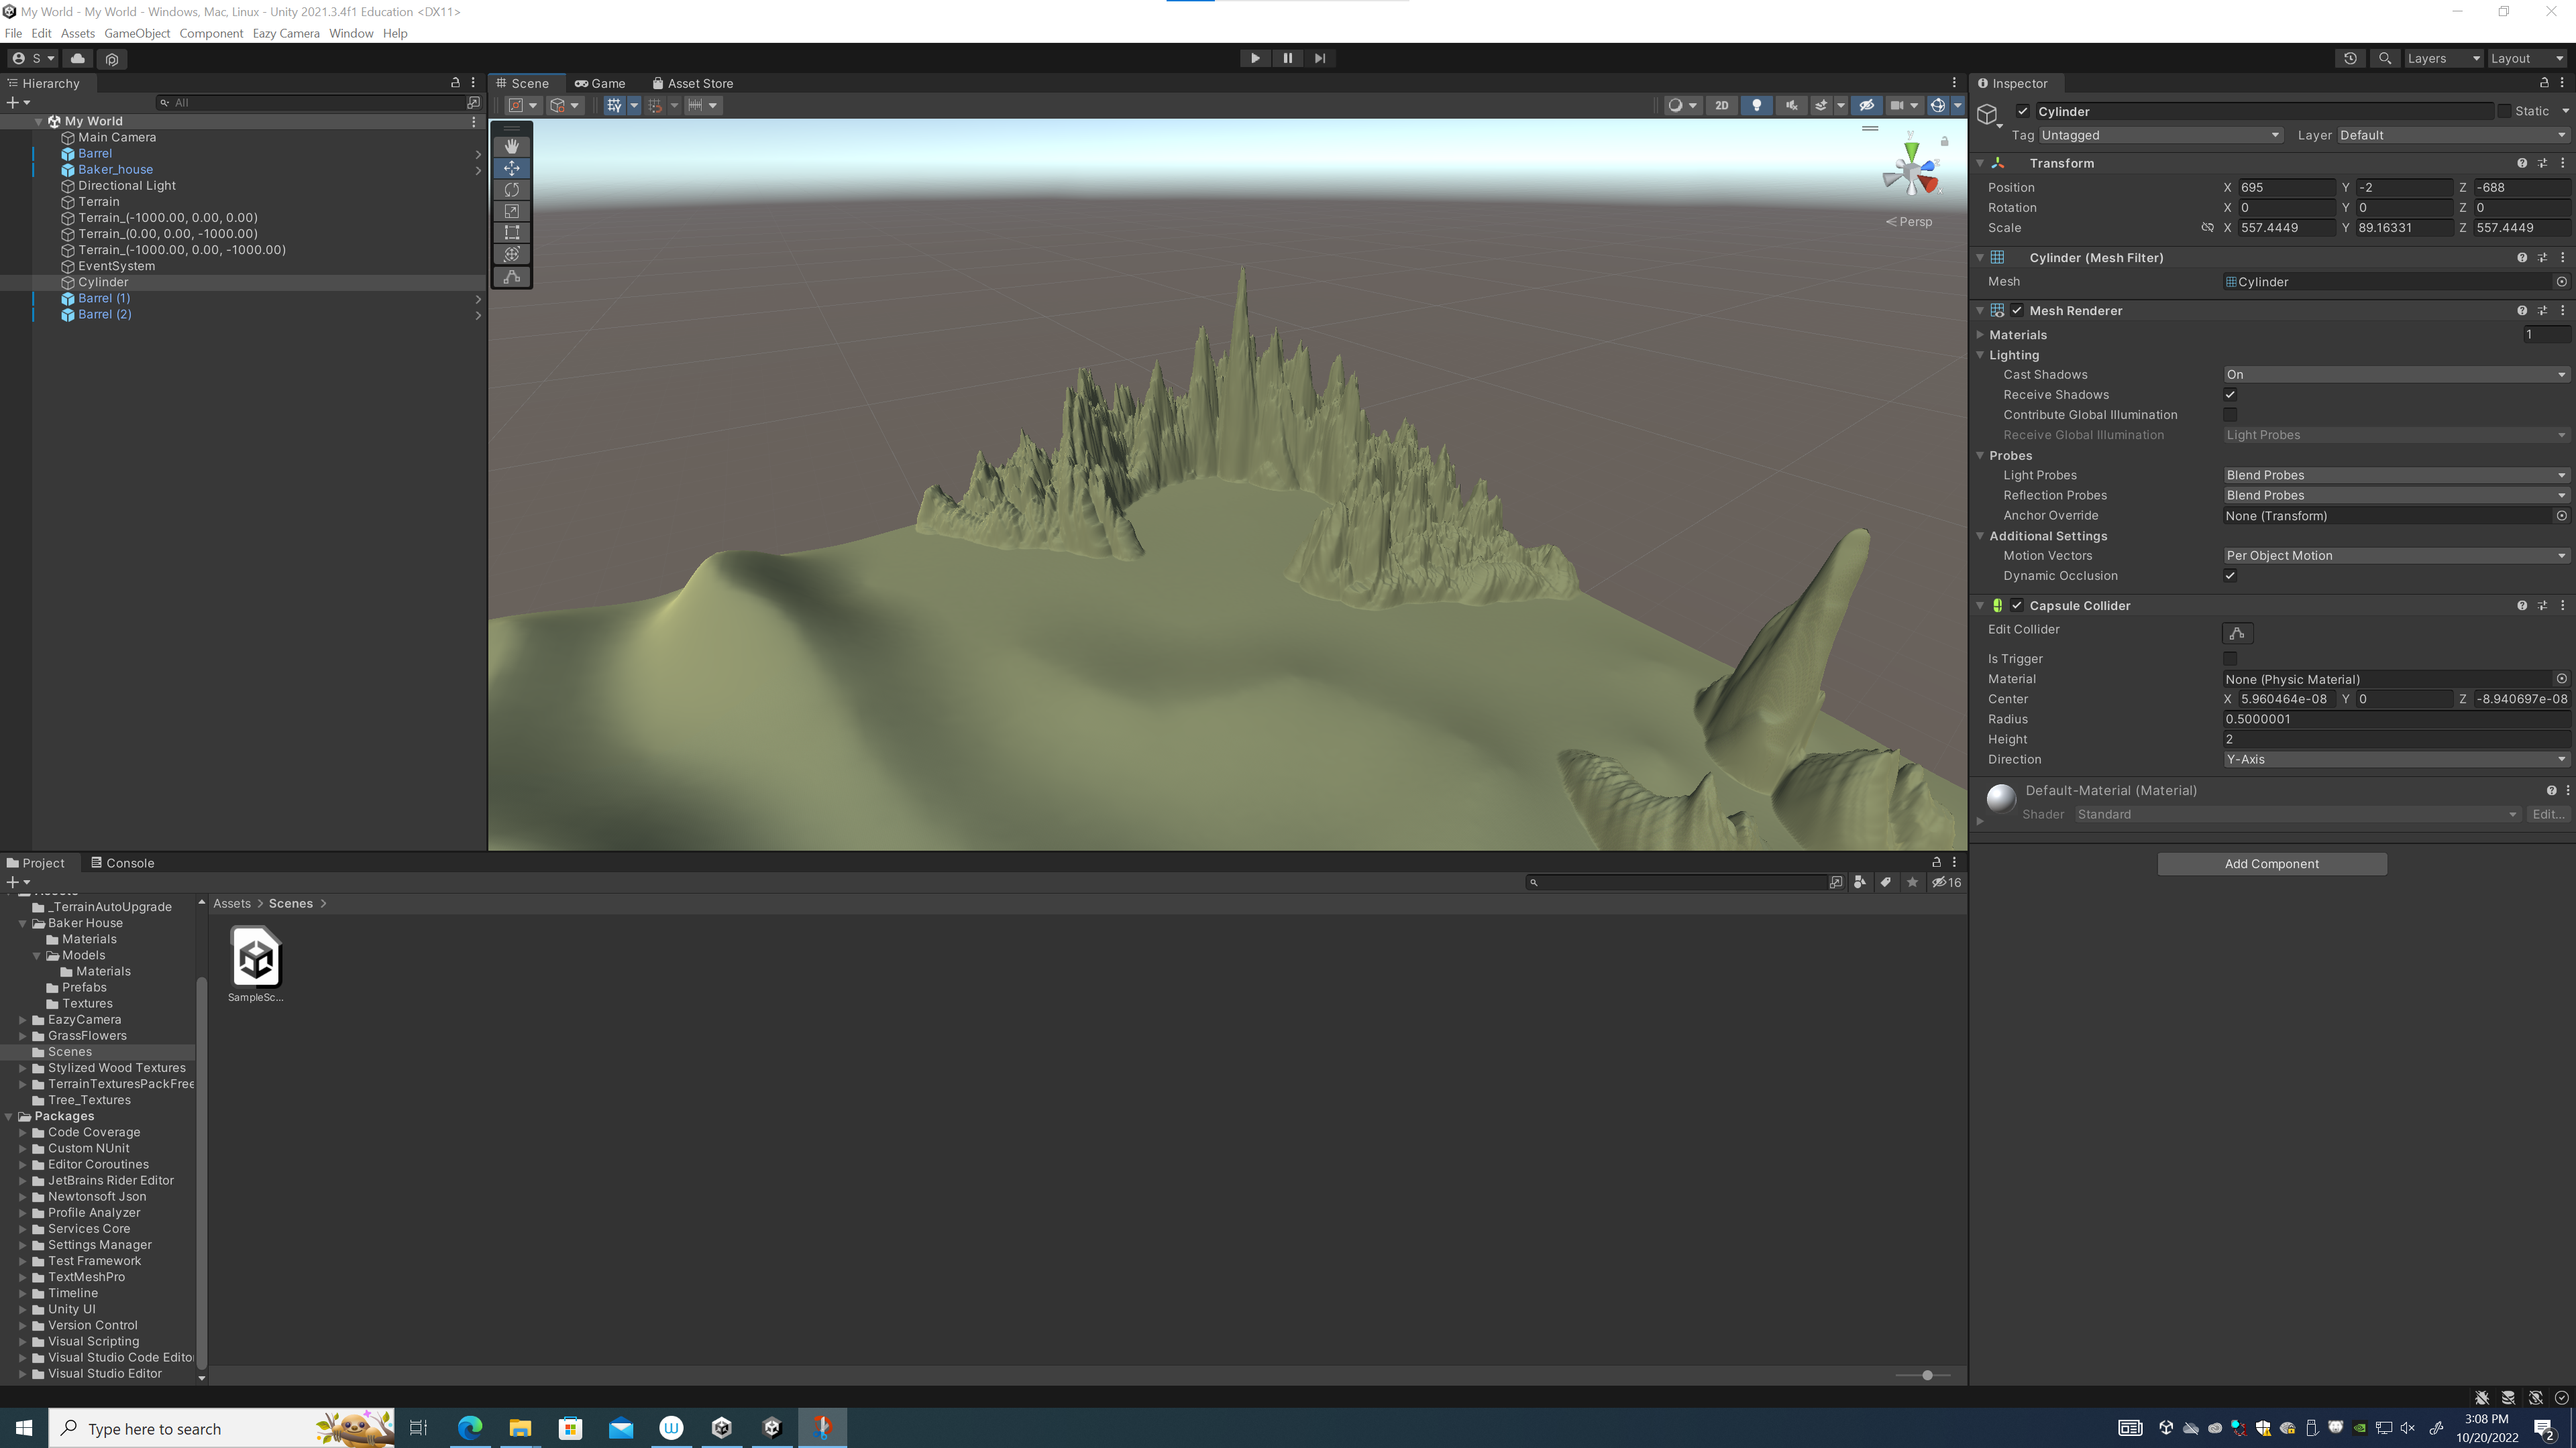Select the Scale tool in scene
The image size is (2576, 1448).
point(512,211)
